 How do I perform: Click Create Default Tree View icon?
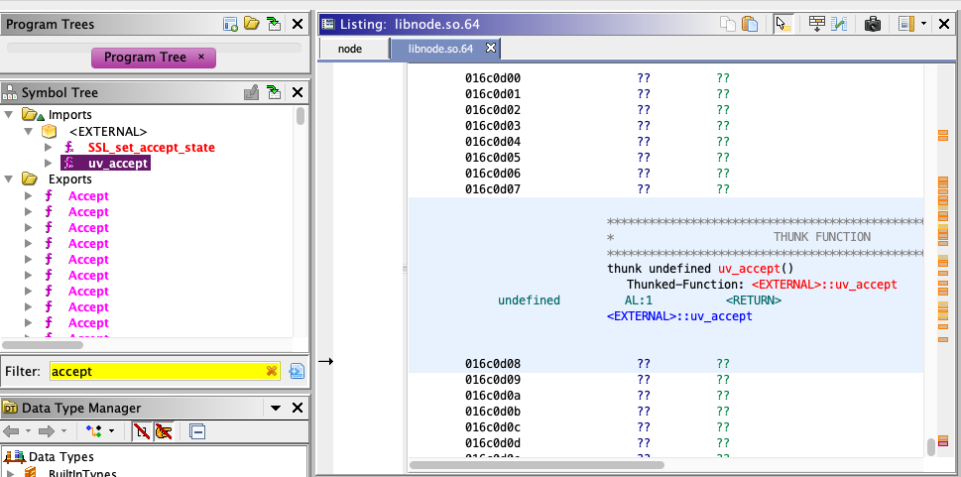coord(230,23)
